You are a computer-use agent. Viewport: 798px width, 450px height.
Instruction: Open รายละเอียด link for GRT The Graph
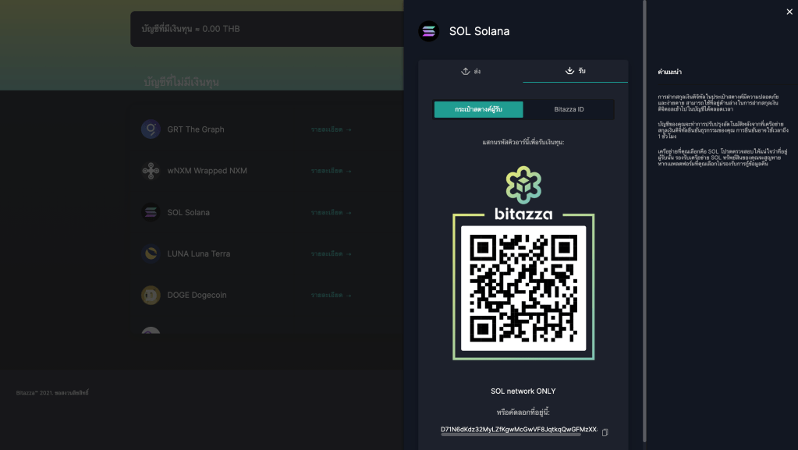(331, 129)
